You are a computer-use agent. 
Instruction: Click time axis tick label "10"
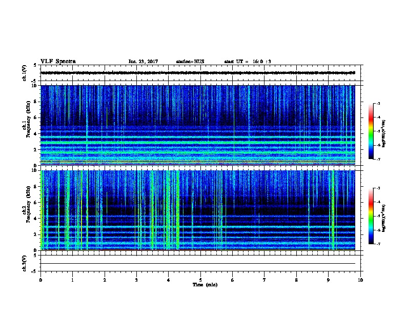360,280
